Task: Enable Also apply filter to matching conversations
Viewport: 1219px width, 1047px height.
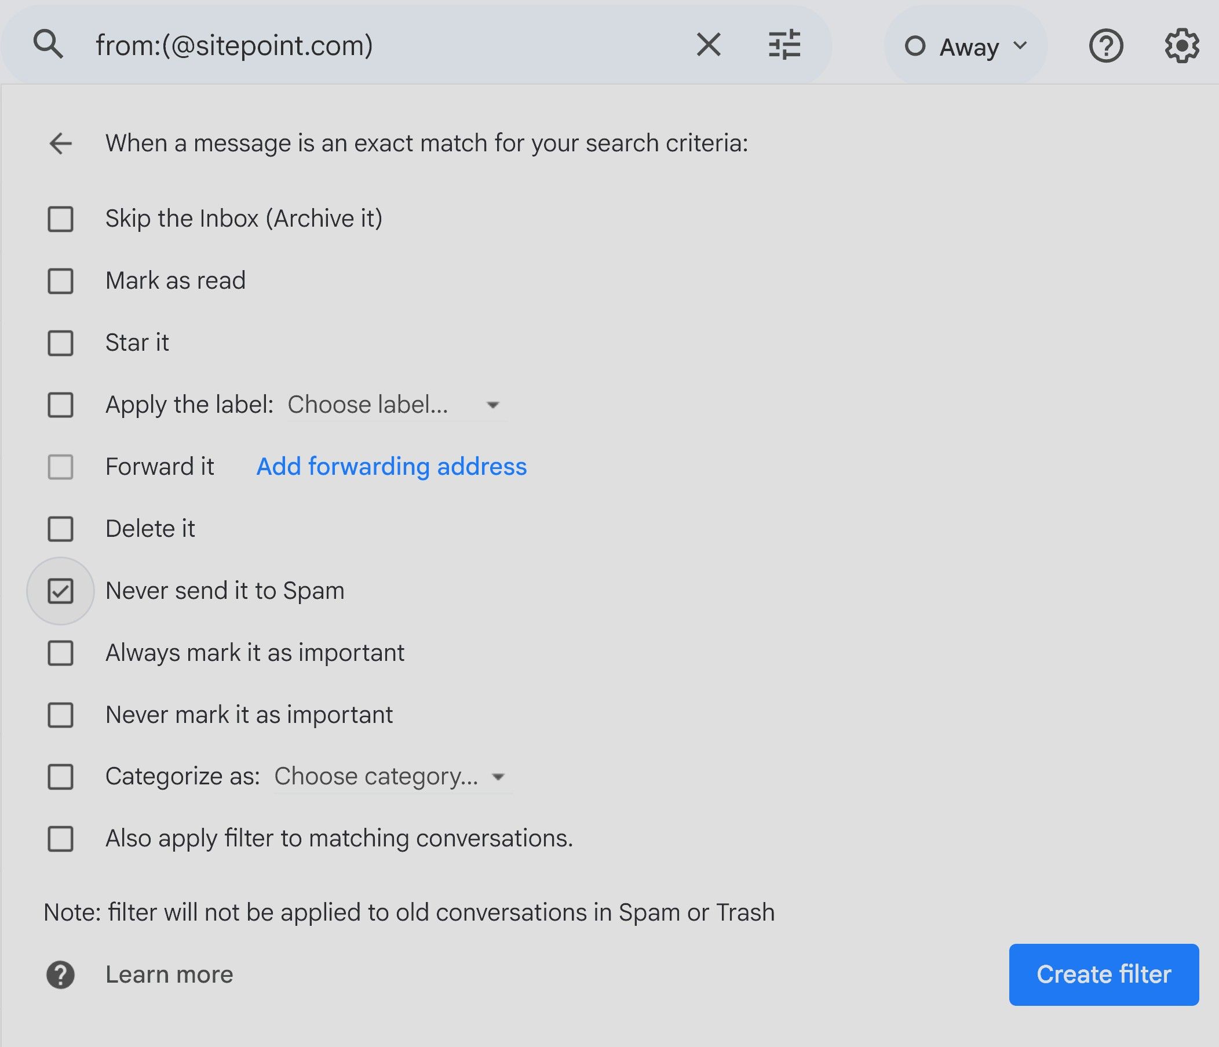Action: 61,839
